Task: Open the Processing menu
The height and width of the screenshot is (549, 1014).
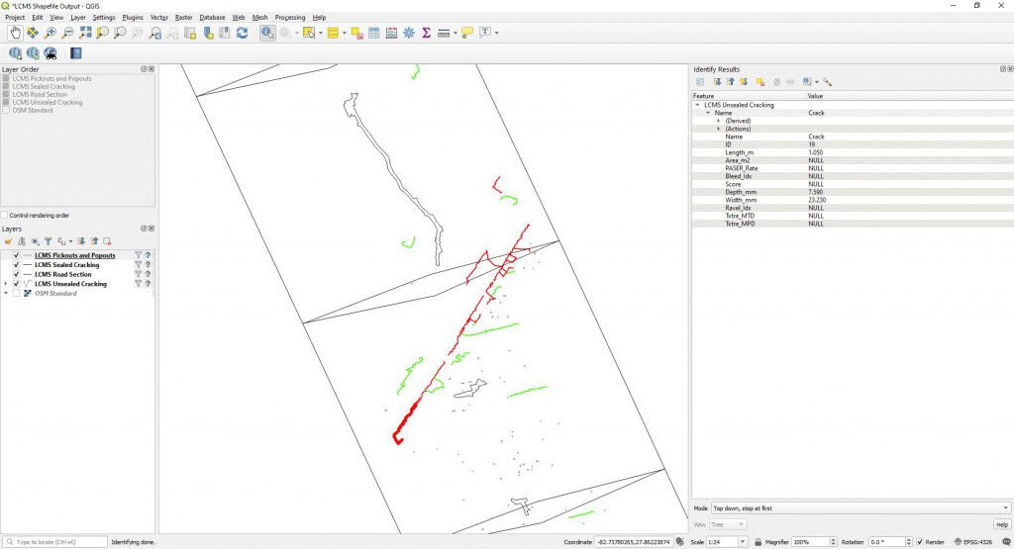Action: point(290,18)
